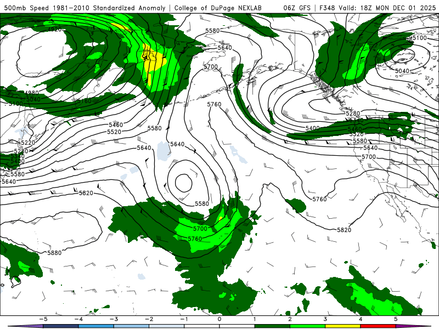Click the '500mb Speed 1981-2010 Standardized Anomaly' title
This screenshot has height=329, width=439.
[x=85, y=8]
